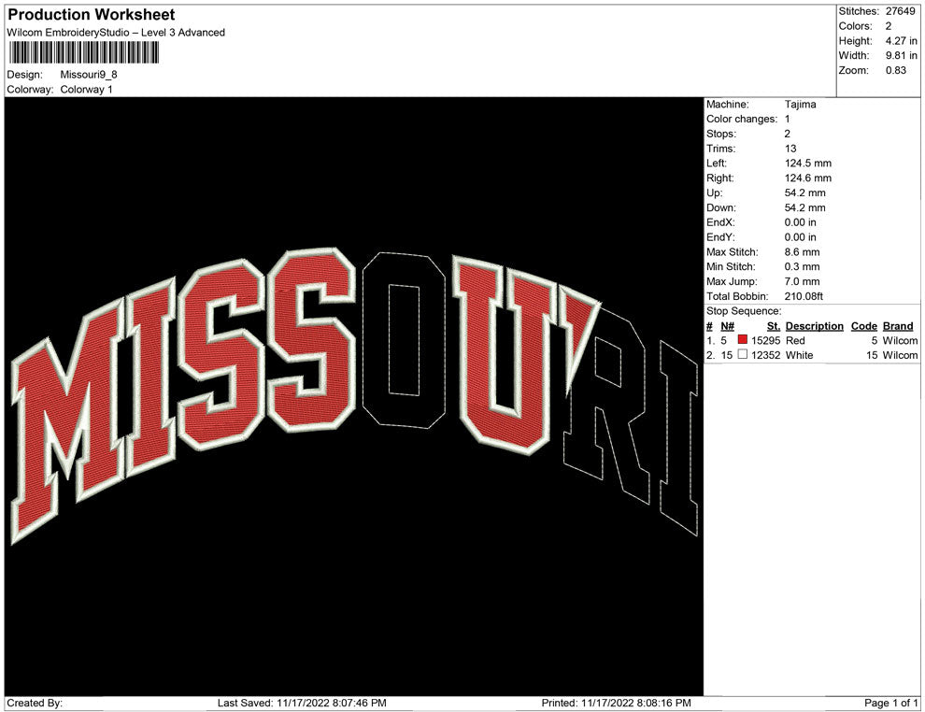925x712 pixels.
Task: Click the Down value 54.2 mm
Action: 804,207
